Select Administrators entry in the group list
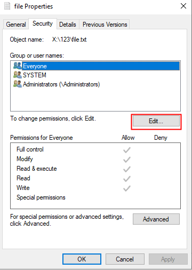Image resolution: width=192 pixels, height=270 pixels. 61,84
